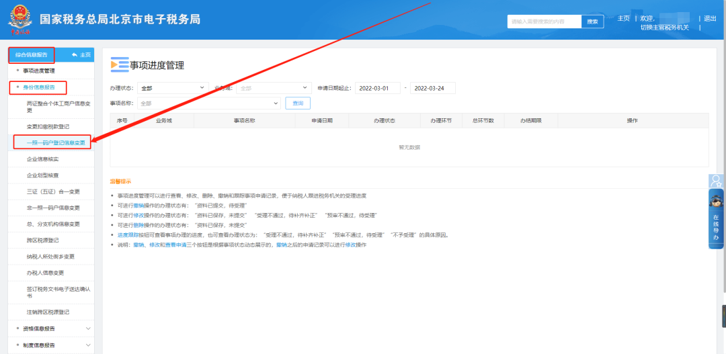Click the 退出 logout link
Screen dimensions: 726x354
click(x=710, y=18)
